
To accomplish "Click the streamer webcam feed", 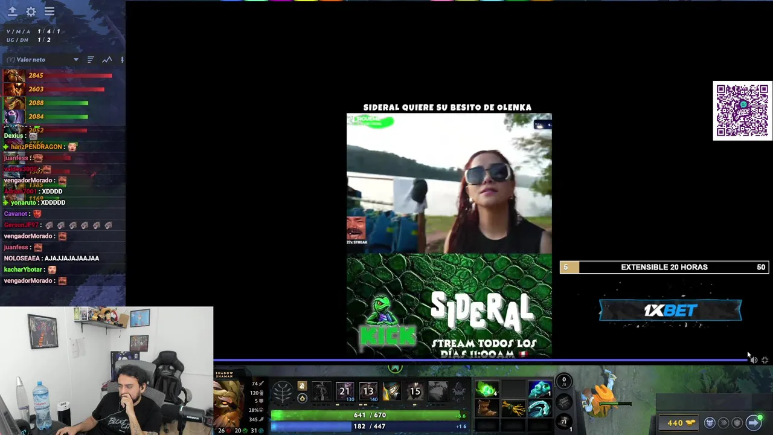I will point(106,370).
